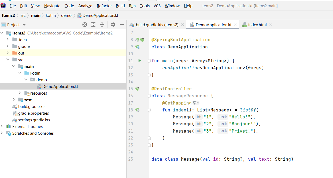Close the build.gradle.kts editor tab
333x178 pixels.
(183, 25)
